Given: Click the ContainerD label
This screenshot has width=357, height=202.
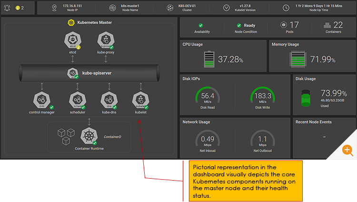Looking at the screenshot, I should coord(112,137).
